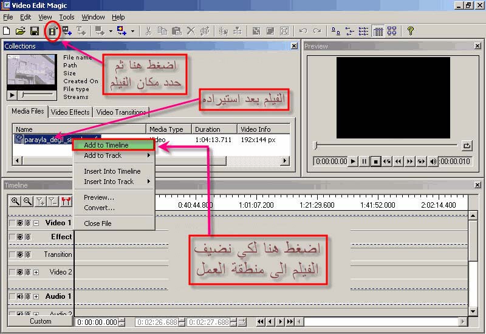Open the Window menu
486x334 pixels.
[x=93, y=17]
